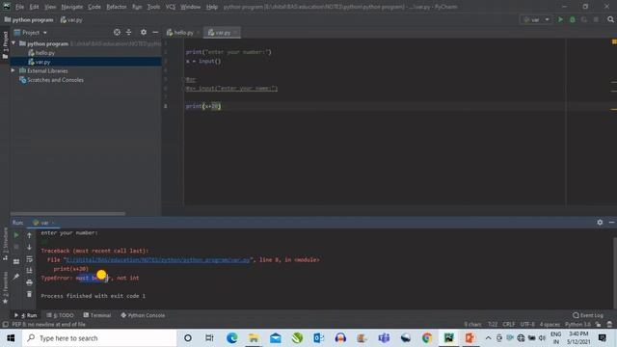Hide the Run tool window
Viewport: 617px width, 347px height.
[x=611, y=223]
